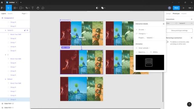194x109 pixels.
Task: Click the canvas horizontal scrollbar
Action: coord(95,108)
